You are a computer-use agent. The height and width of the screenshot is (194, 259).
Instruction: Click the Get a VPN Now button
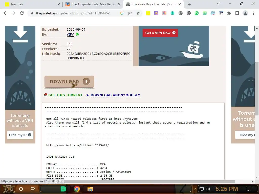click(160, 33)
